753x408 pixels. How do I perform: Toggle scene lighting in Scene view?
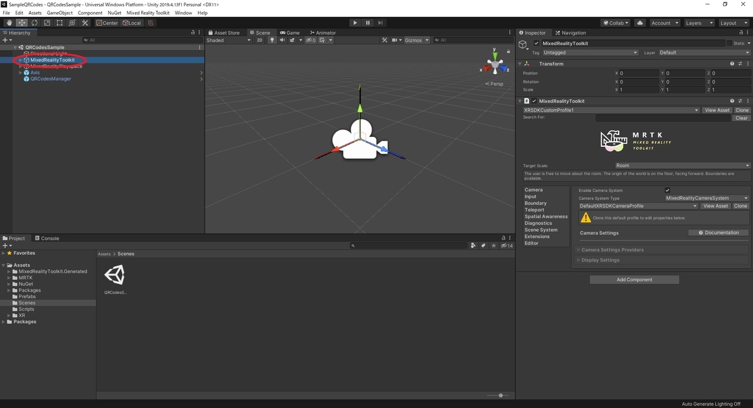point(272,40)
